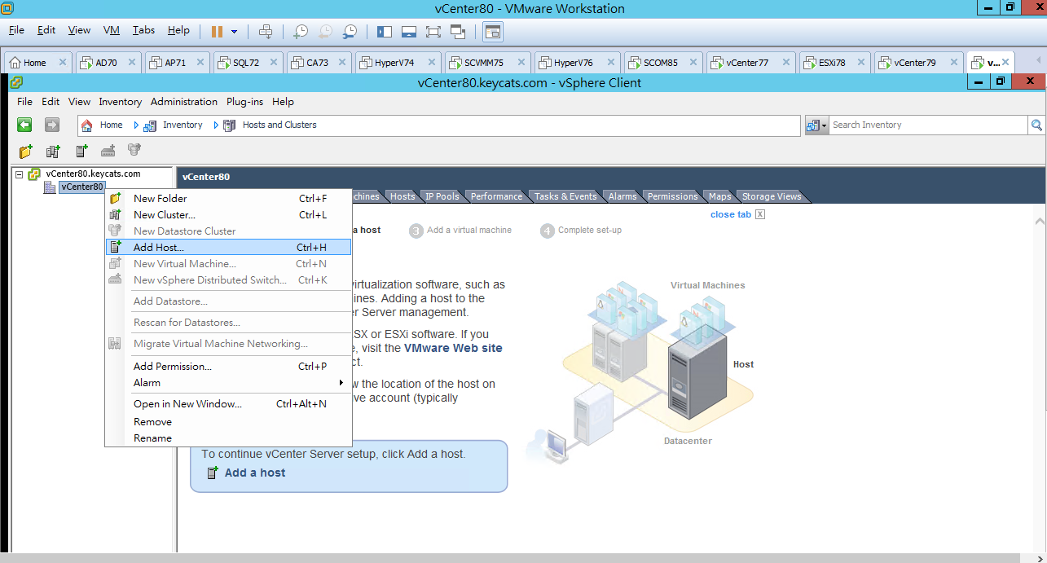
Task: Toggle the Workstation library sidebar icon
Action: (385, 31)
